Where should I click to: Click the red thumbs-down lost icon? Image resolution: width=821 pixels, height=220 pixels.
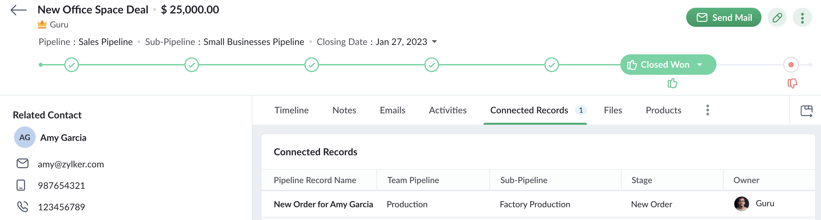click(792, 83)
